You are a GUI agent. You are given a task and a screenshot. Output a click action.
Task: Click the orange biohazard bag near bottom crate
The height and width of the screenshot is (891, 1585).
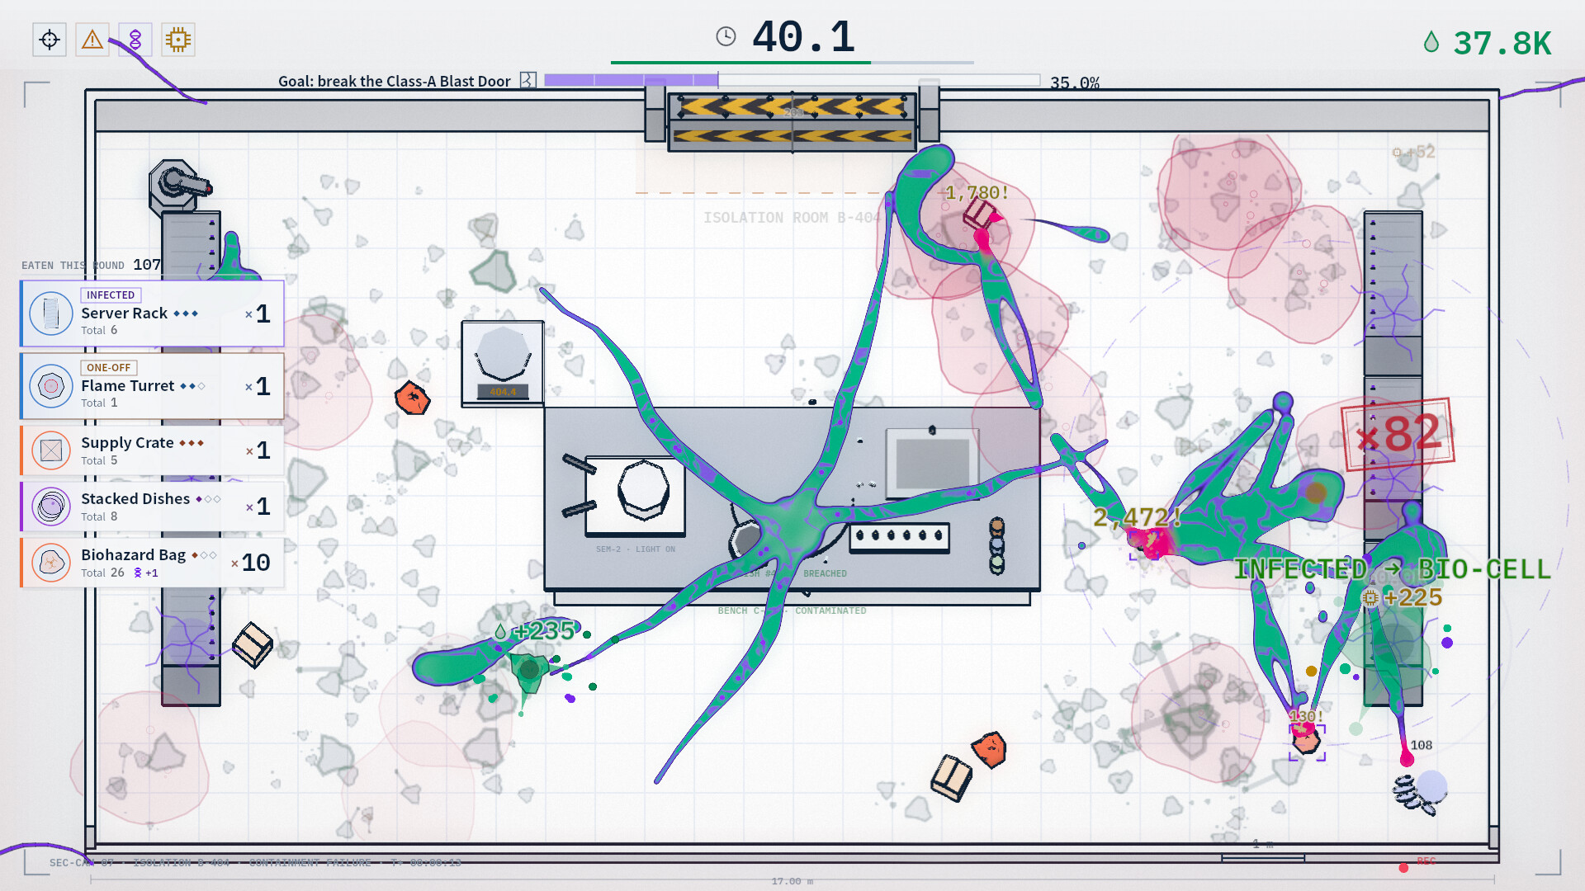pos(989,749)
